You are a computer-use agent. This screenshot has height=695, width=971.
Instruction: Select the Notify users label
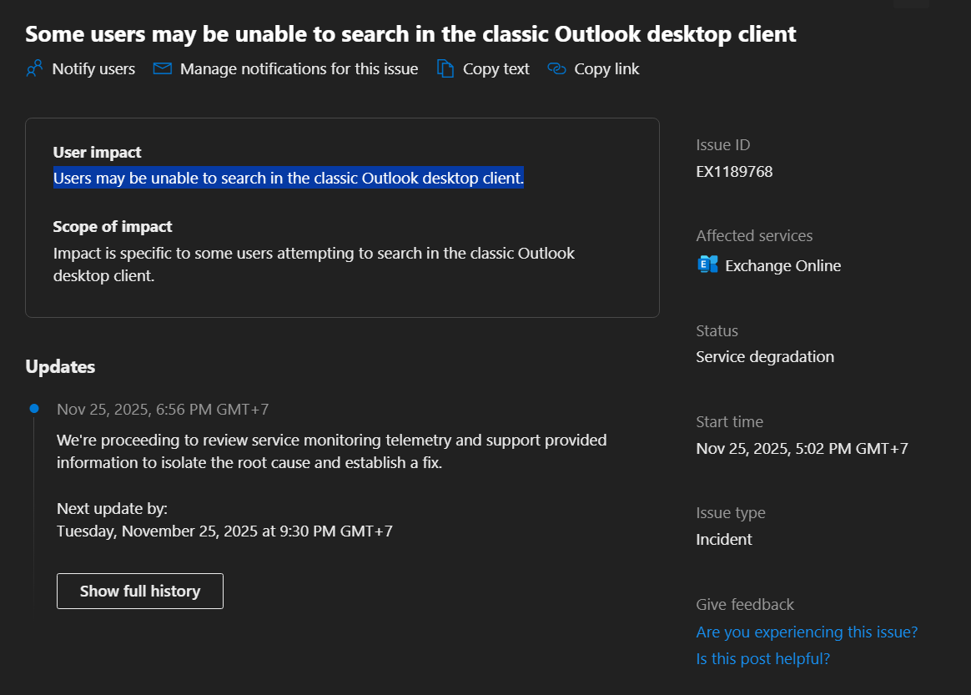pyautogui.click(x=93, y=68)
